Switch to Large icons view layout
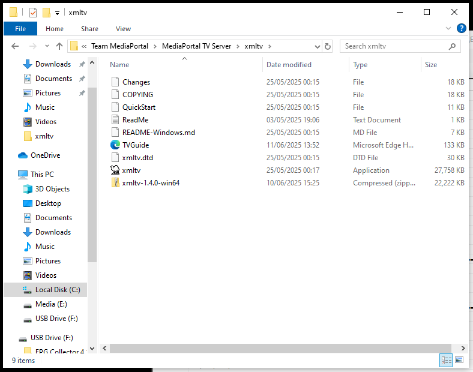473x372 pixels. click(459, 361)
